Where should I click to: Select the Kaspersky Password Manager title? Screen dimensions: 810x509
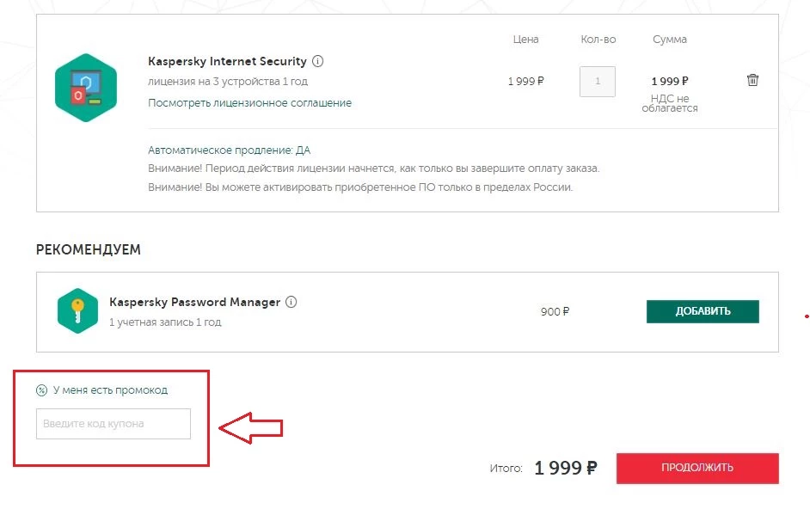[194, 303]
